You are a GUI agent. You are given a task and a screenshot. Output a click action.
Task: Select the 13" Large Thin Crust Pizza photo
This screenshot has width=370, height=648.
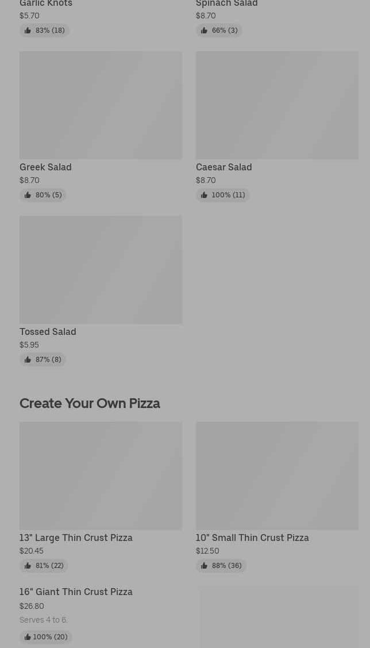[101, 476]
